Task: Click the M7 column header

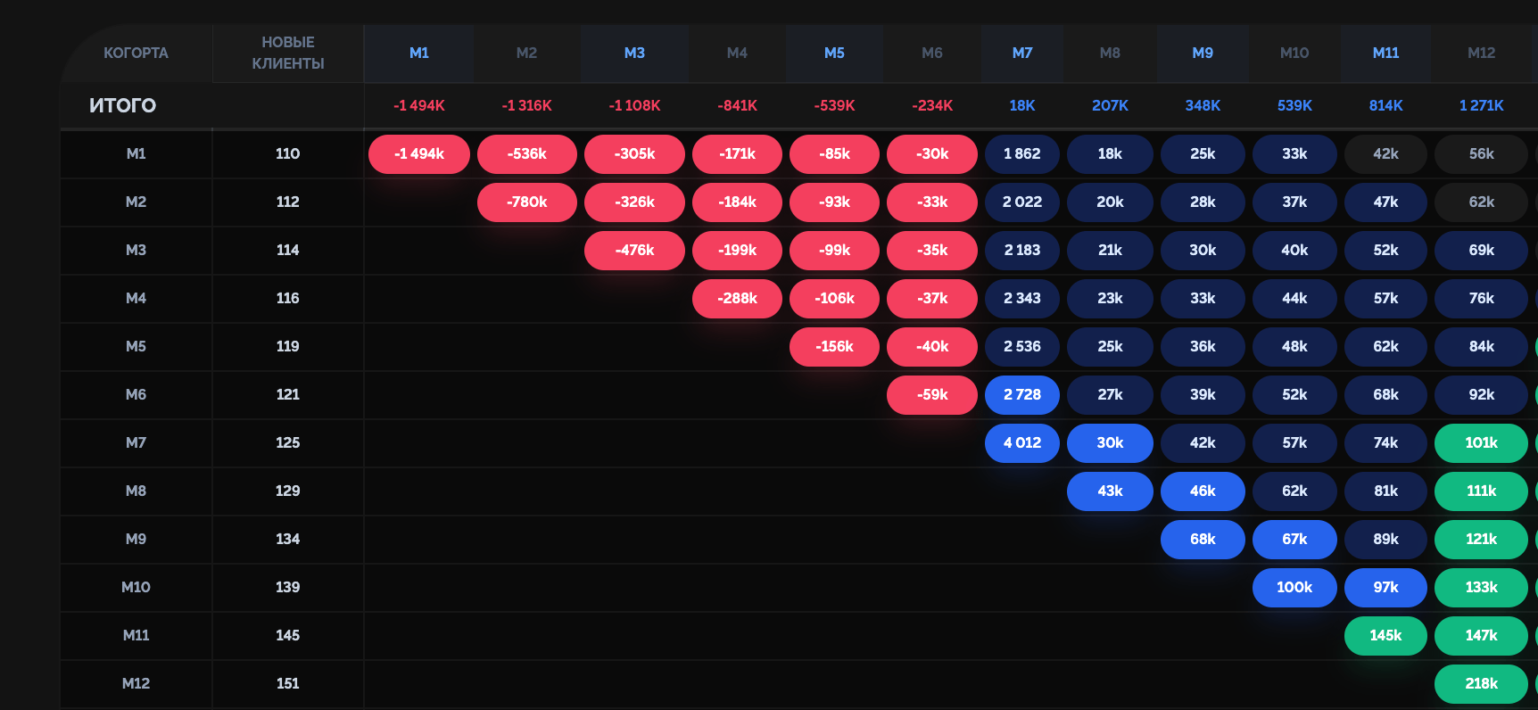Action: point(1021,54)
